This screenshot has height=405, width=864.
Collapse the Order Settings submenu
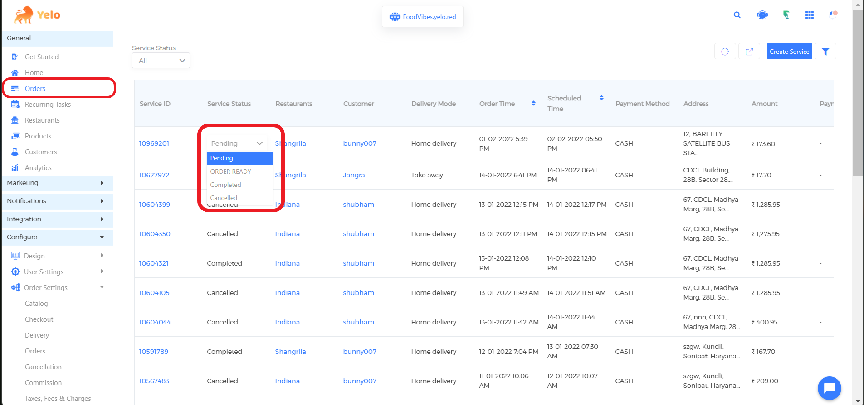pos(102,287)
